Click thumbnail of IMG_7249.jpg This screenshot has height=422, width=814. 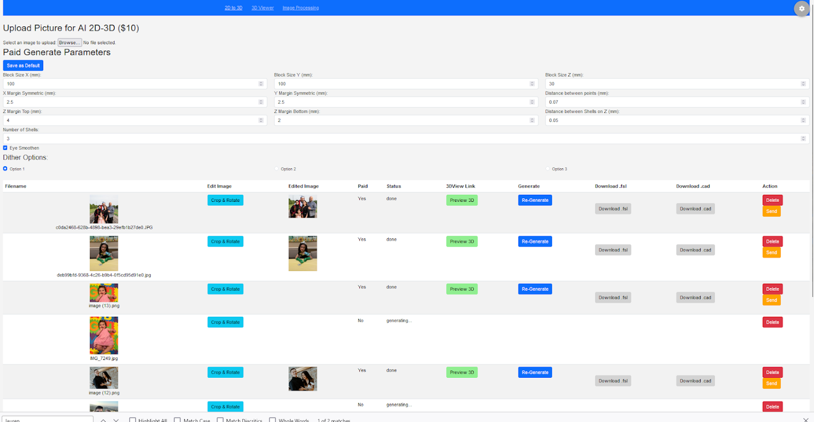point(104,336)
